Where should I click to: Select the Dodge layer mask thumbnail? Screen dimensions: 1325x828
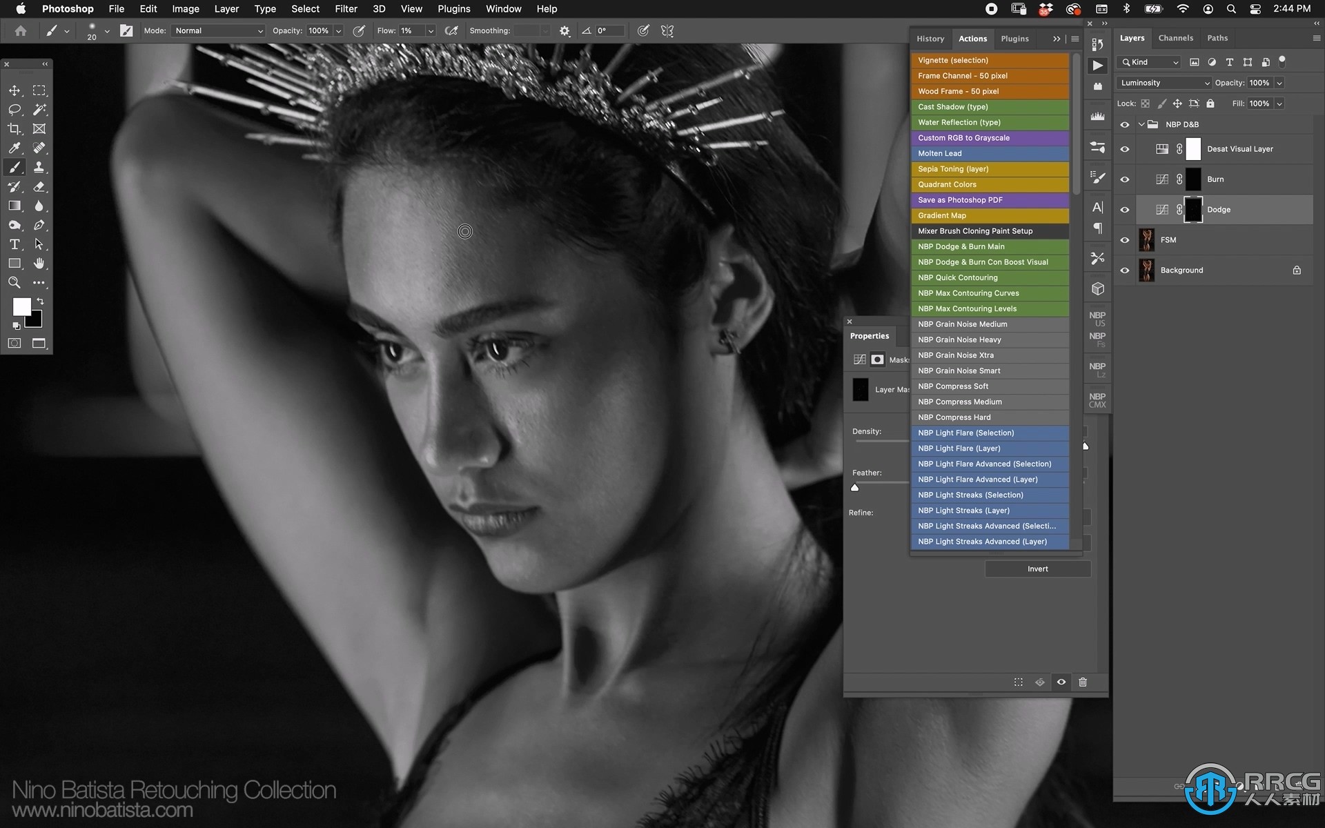point(1193,210)
